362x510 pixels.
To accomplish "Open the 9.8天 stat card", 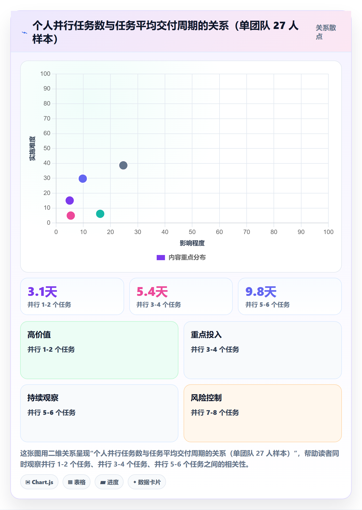I will coord(290,296).
